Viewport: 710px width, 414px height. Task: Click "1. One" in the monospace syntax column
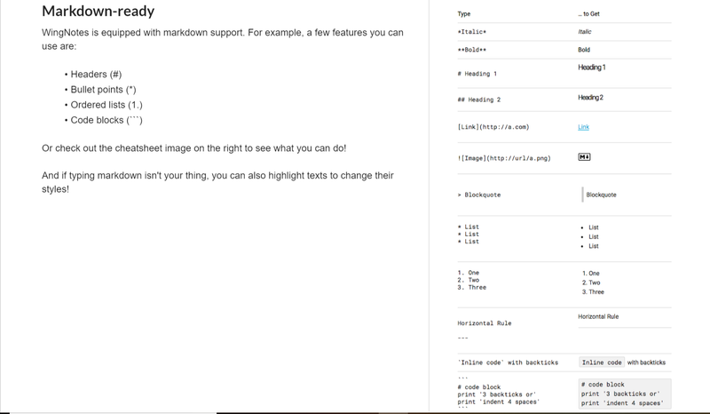pyautogui.click(x=469, y=273)
